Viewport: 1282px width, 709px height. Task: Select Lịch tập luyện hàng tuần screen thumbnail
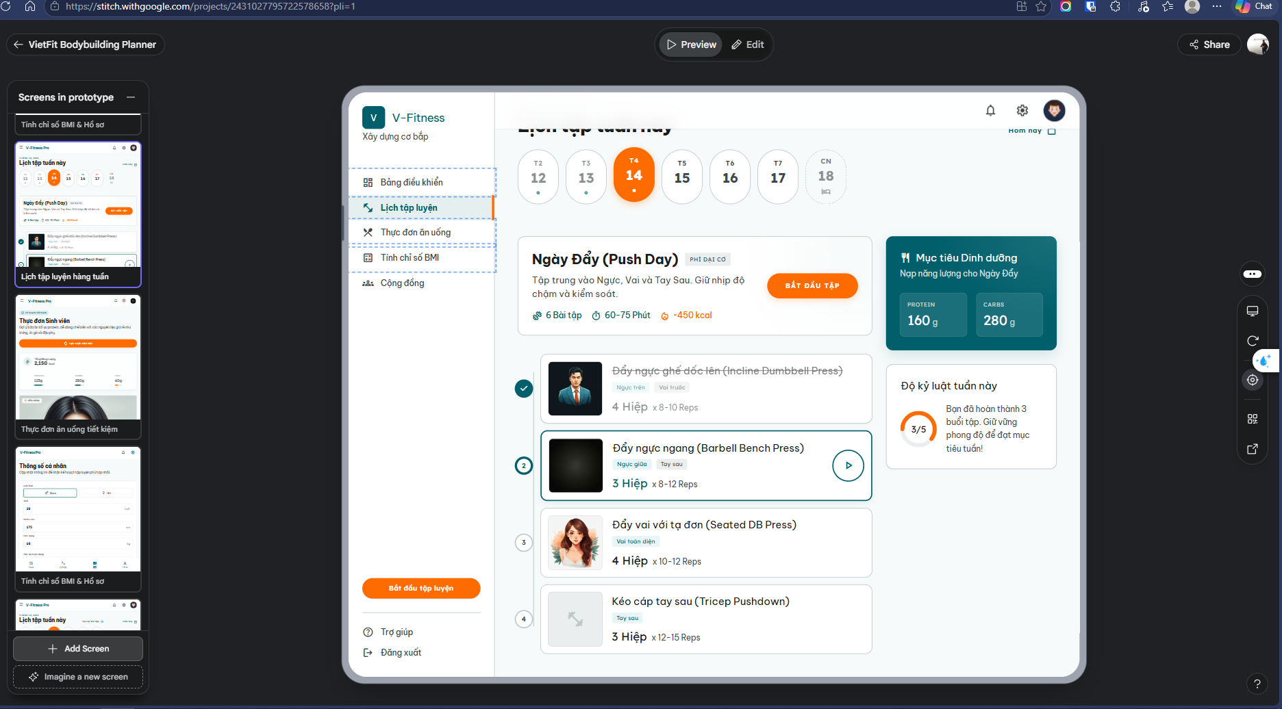click(x=78, y=214)
